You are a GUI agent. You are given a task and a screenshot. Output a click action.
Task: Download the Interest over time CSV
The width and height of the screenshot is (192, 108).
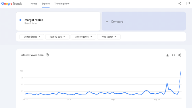pos(168,55)
